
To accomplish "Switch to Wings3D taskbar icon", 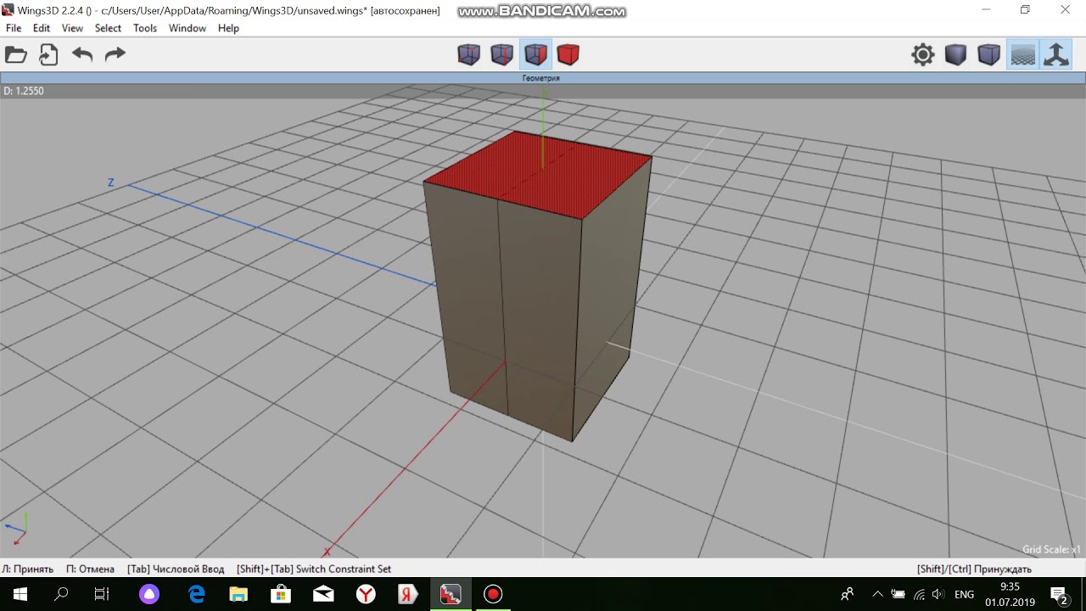I will pyautogui.click(x=451, y=594).
